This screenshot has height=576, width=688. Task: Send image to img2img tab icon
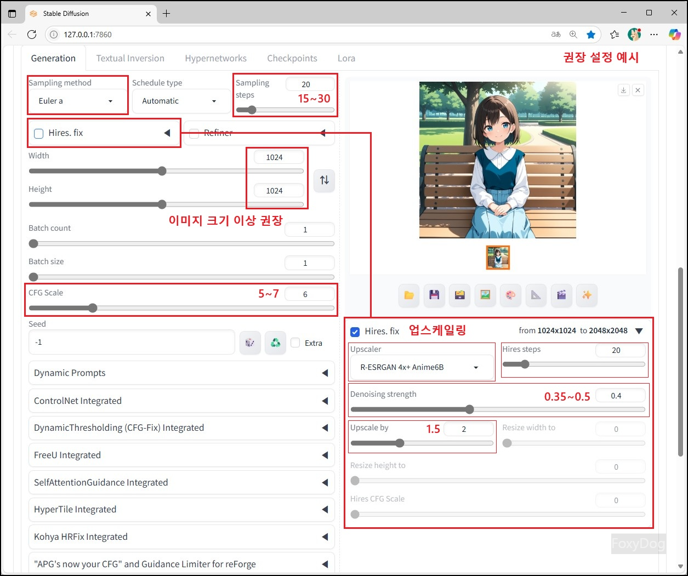point(485,295)
